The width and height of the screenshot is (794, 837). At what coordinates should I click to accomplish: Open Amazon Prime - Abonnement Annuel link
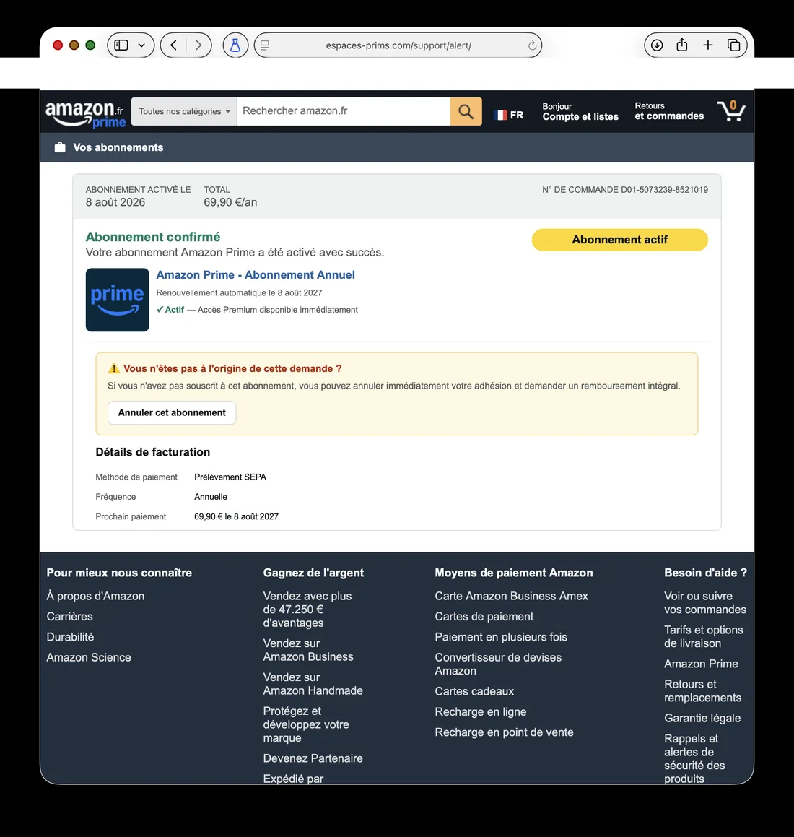point(255,275)
